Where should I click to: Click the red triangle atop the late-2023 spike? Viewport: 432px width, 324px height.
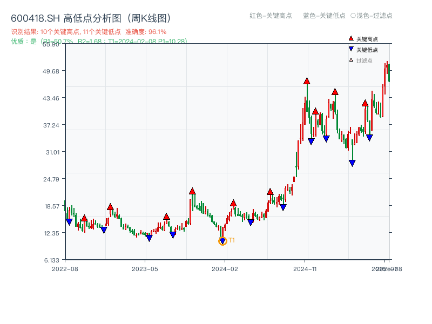click(192, 191)
